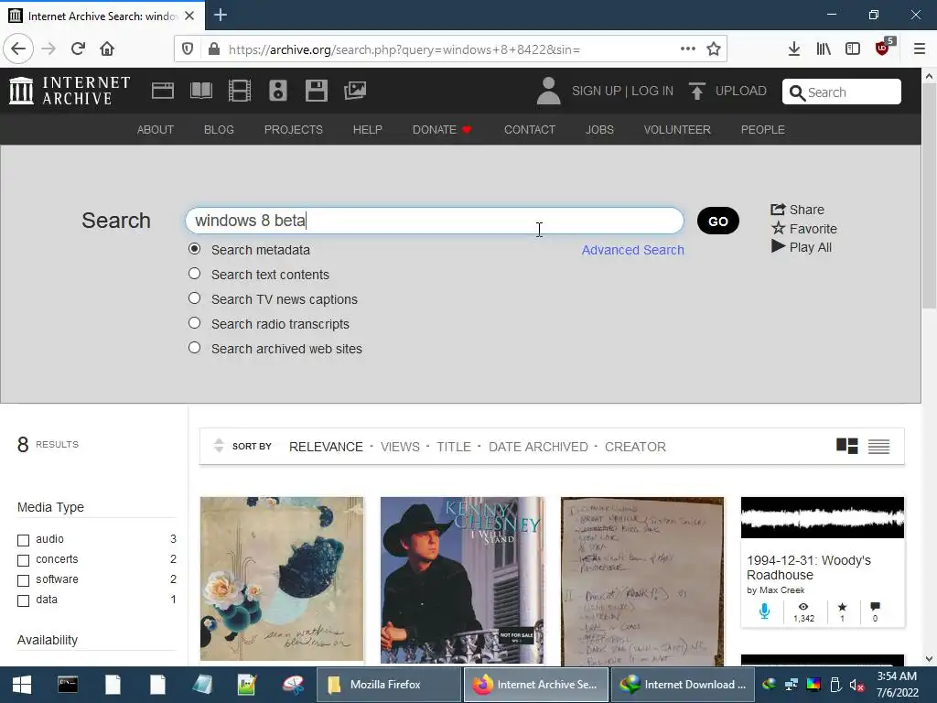Viewport: 937px width, 703px height.
Task: Click the user avatar icon
Action: coord(548,91)
